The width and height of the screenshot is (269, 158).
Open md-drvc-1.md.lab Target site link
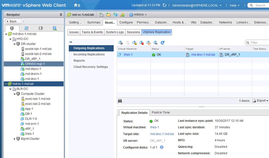click(x=162, y=134)
